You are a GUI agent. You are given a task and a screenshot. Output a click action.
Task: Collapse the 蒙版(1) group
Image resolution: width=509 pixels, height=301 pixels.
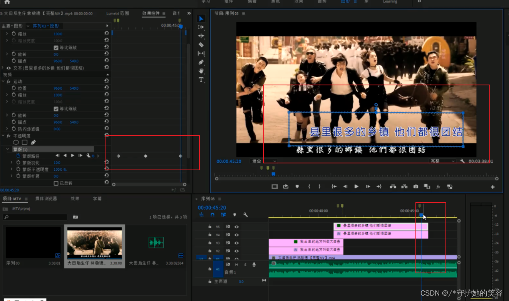8,149
